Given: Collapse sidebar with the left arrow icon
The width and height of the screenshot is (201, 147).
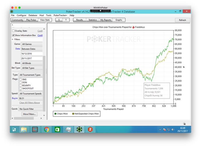Looking at the screenshot, I should point(12,25).
